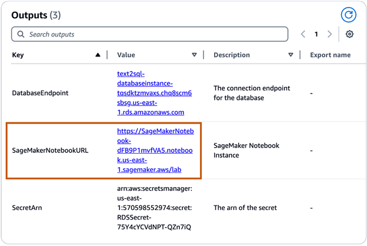The image size is (367, 246).
Task: Click the SecretArn key cell
Action: (27, 208)
